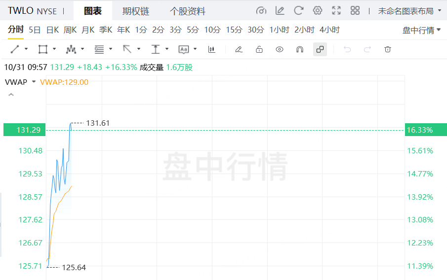The height and width of the screenshot is (280, 447).
Task: Select the 季K timeframe
Action: pos(106,30)
